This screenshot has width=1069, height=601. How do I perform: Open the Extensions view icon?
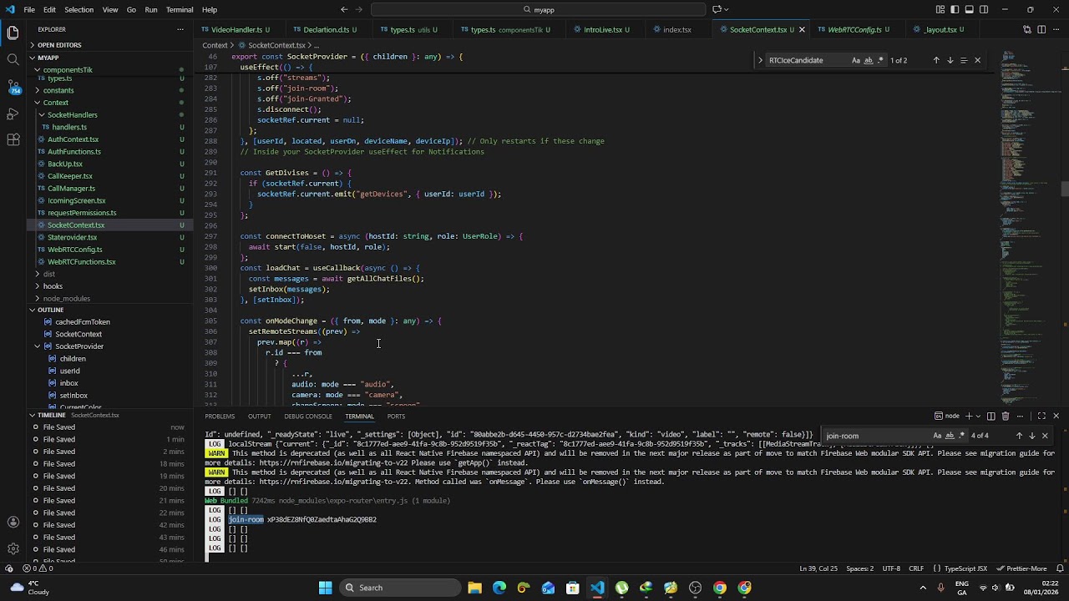pos(13,139)
